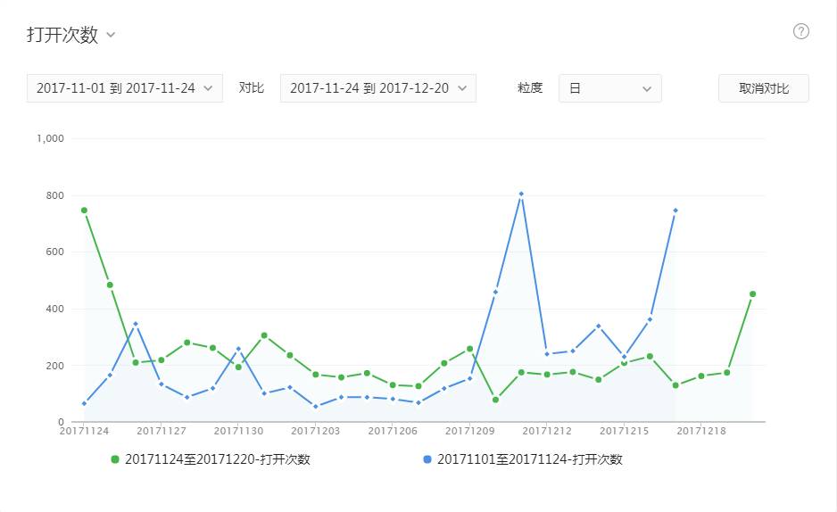Click the green lowest point below 100
This screenshot has height=512, width=837.
(x=495, y=400)
